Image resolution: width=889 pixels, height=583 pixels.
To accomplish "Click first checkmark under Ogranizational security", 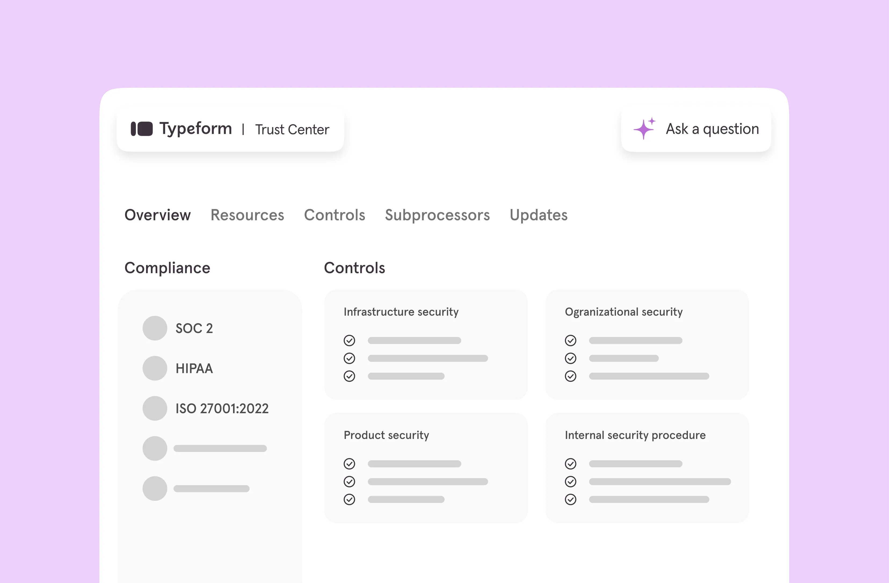I will [570, 340].
